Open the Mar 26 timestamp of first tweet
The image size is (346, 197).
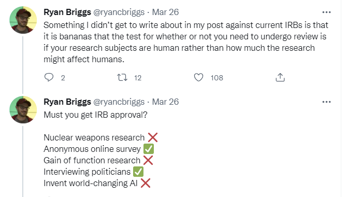tap(165, 12)
